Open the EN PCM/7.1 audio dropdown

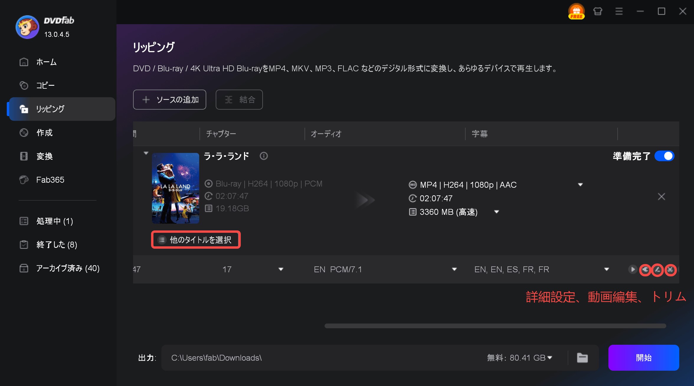454,269
